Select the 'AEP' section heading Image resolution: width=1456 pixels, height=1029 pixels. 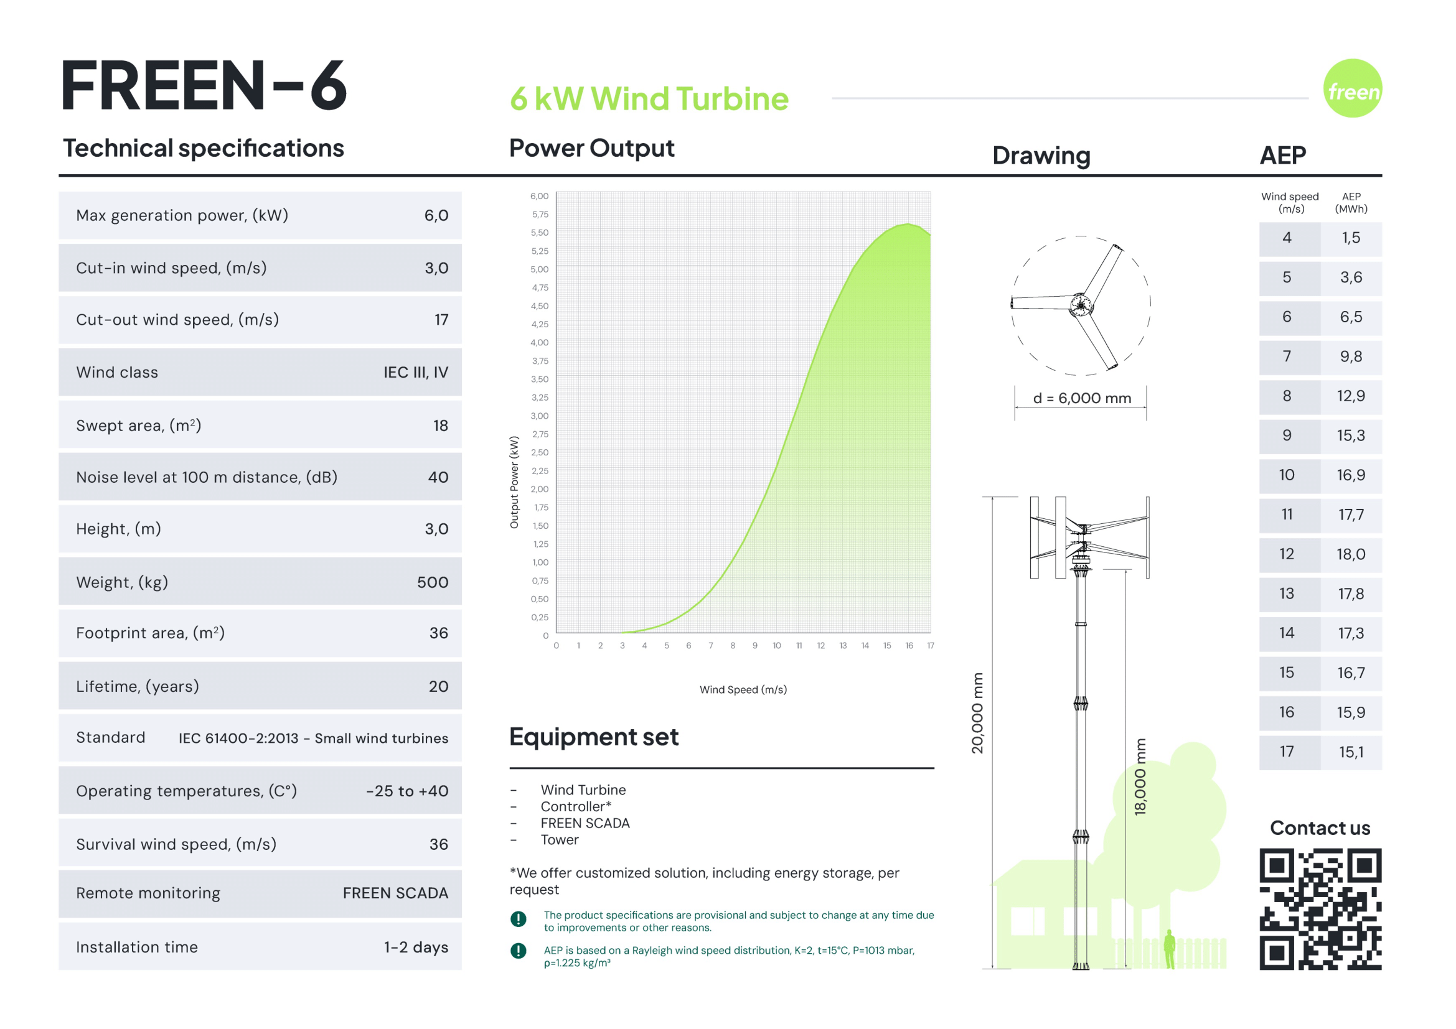(x=1282, y=156)
